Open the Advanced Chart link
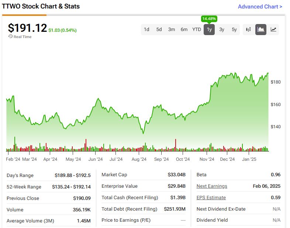This screenshot has width=290, height=228. [260, 7]
